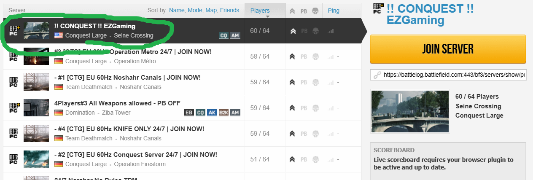Click the German flag on KNIFE ONLY row
Image resolution: width=533 pixels, height=180 pixels.
pyautogui.click(x=59, y=138)
